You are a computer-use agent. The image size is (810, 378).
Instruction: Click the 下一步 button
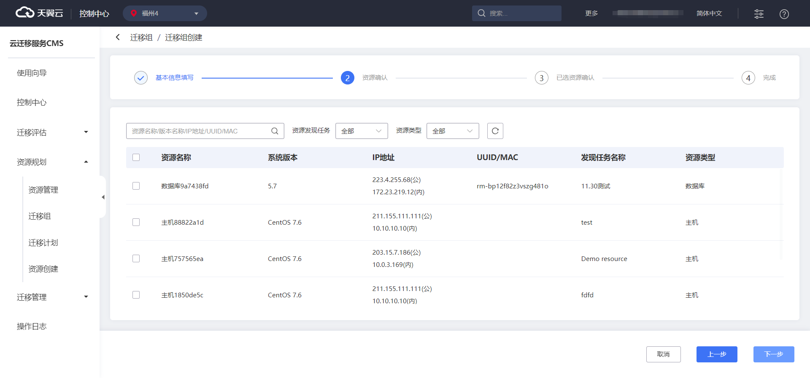pos(774,354)
